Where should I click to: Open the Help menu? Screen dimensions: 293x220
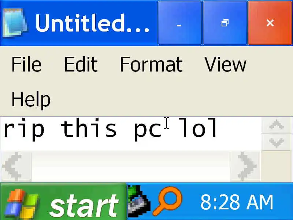[31, 99]
